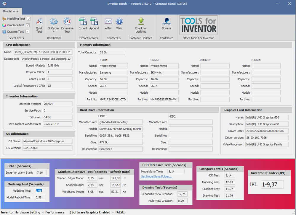Select the Modeling Time value field
This screenshot has height=215, width=296.
pyautogui.click(x=40, y=190)
